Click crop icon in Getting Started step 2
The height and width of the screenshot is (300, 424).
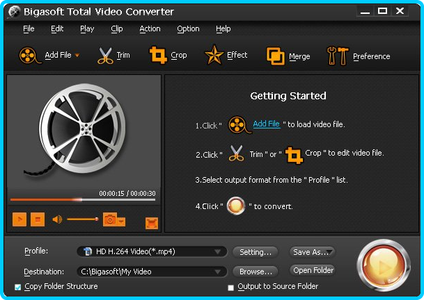pyautogui.click(x=294, y=155)
